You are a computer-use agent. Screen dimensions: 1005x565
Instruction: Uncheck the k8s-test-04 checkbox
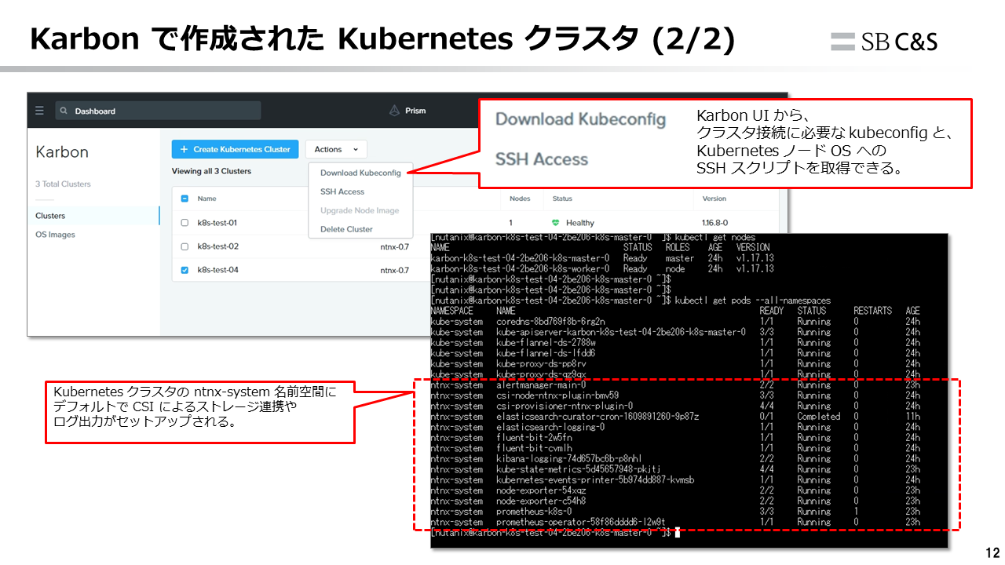click(185, 270)
